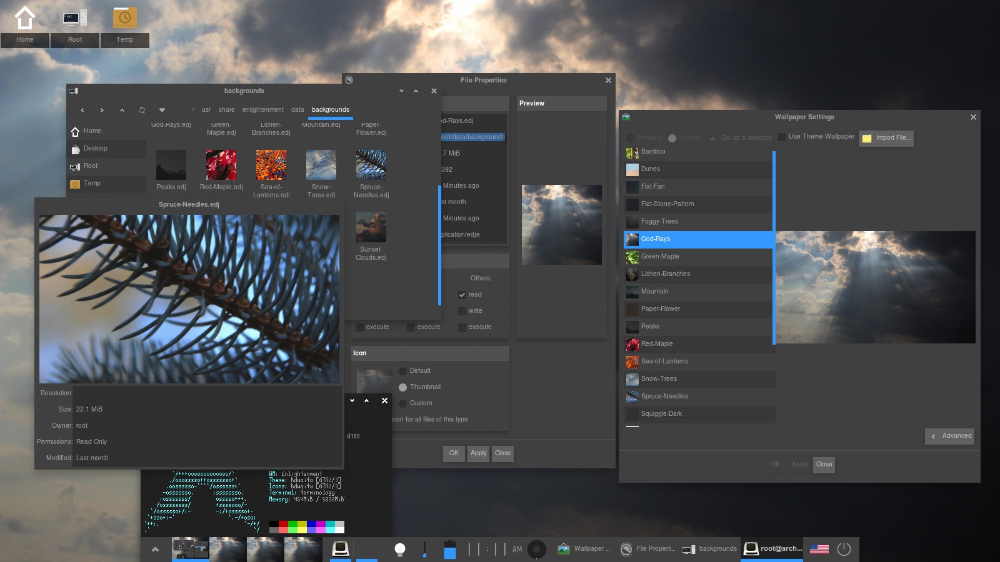This screenshot has height=562, width=1000.
Task: Click the forward arrow in file manager
Action: (x=102, y=111)
